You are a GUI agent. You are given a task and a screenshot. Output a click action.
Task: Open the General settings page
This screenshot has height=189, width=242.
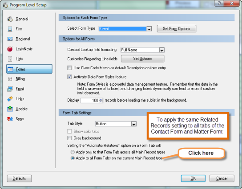22,19
